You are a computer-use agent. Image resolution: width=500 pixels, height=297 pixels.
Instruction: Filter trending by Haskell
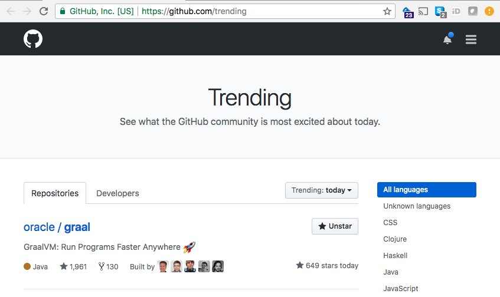[x=395, y=256]
